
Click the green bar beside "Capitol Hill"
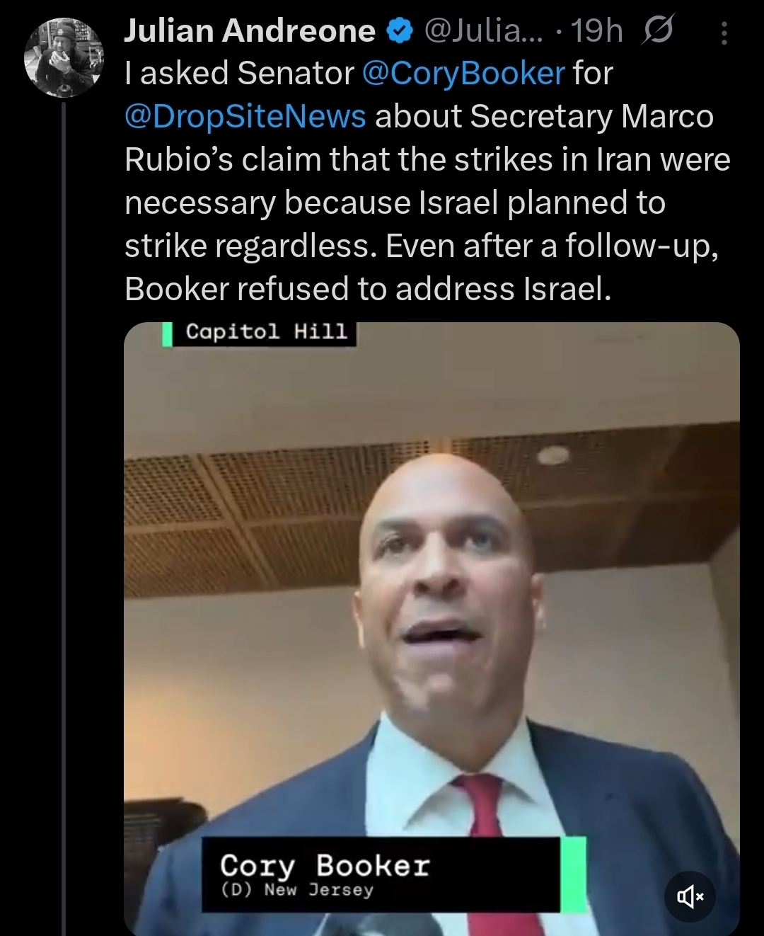click(x=168, y=333)
